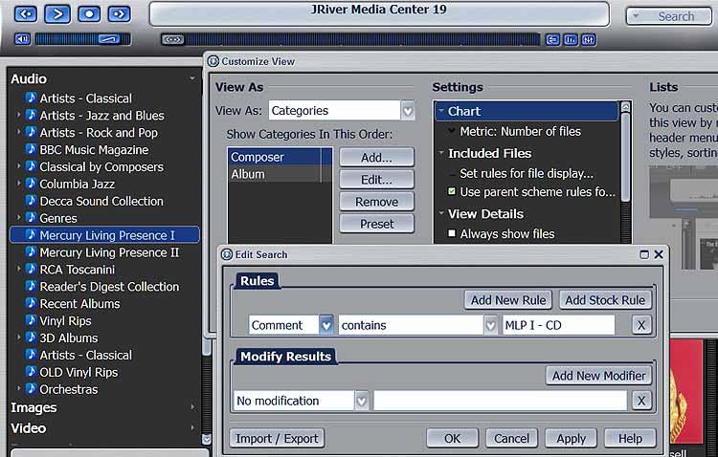Click the Stop playback button

(89, 14)
